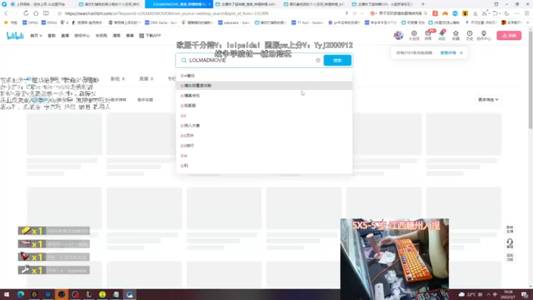The height and width of the screenshot is (300, 533).
Task: Click the address bar URL
Action: (167, 13)
